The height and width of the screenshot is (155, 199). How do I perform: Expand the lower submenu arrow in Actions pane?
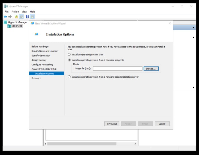pyautogui.click(x=193, y=87)
